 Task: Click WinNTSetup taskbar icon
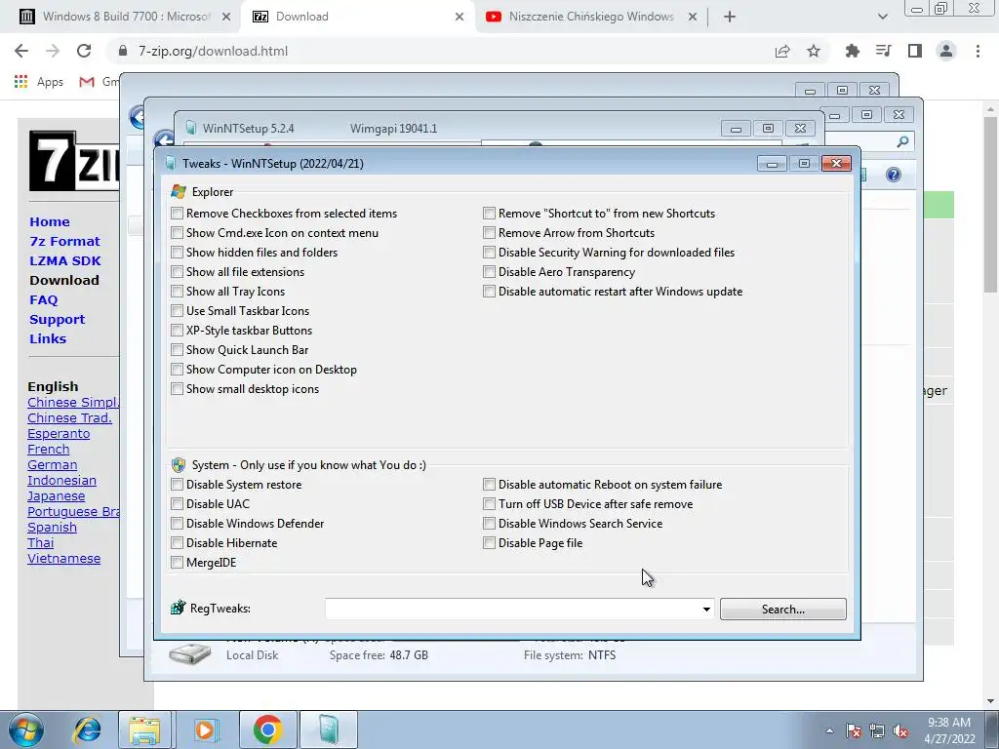pos(329,729)
